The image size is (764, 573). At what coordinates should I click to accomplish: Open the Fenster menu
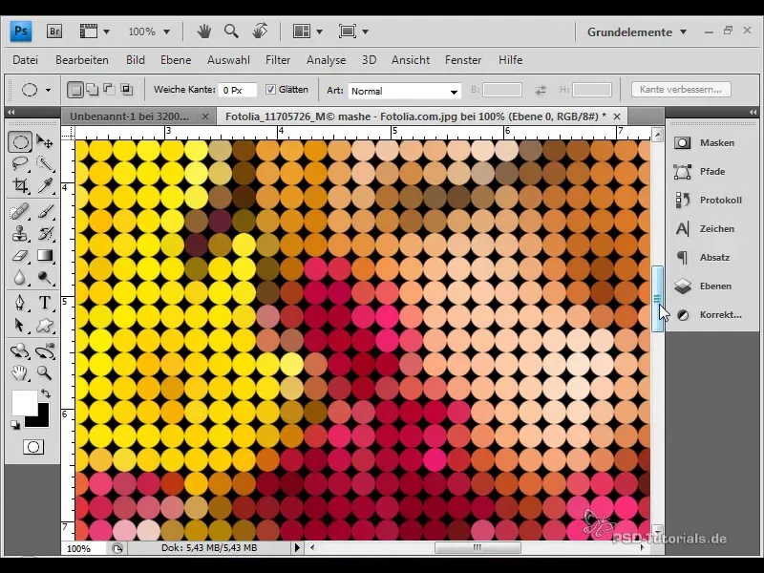(x=463, y=60)
